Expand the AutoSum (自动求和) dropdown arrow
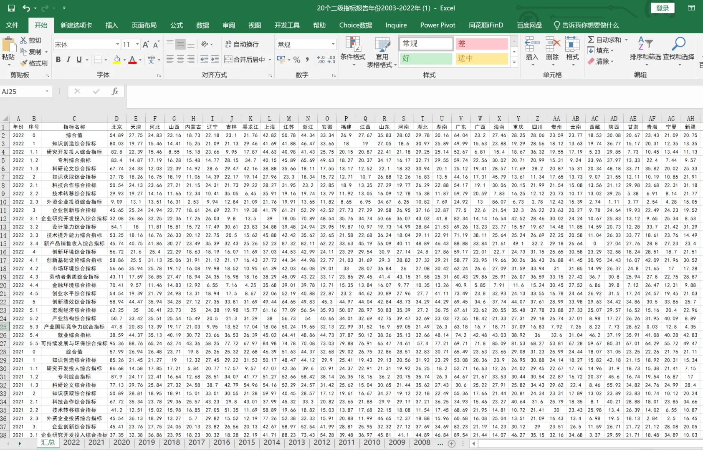 coord(626,40)
